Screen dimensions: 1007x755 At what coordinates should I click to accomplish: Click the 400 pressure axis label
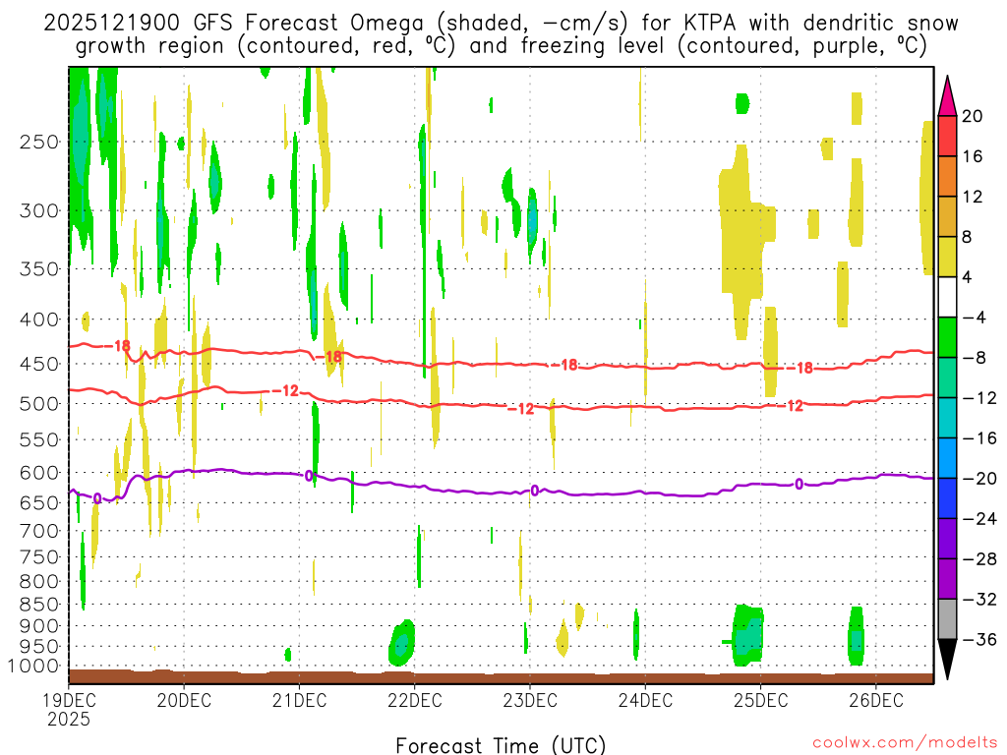[39, 319]
